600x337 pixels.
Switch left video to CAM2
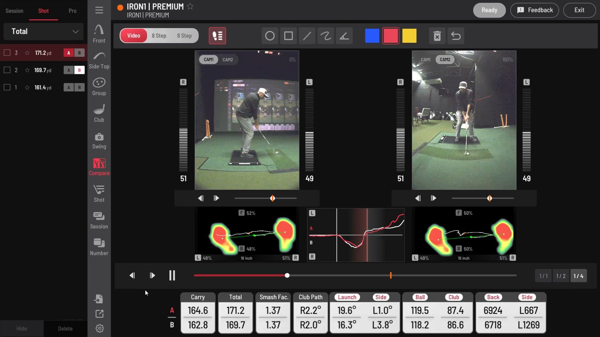pos(227,60)
